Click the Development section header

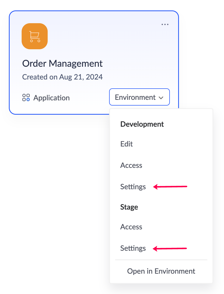[x=142, y=124]
